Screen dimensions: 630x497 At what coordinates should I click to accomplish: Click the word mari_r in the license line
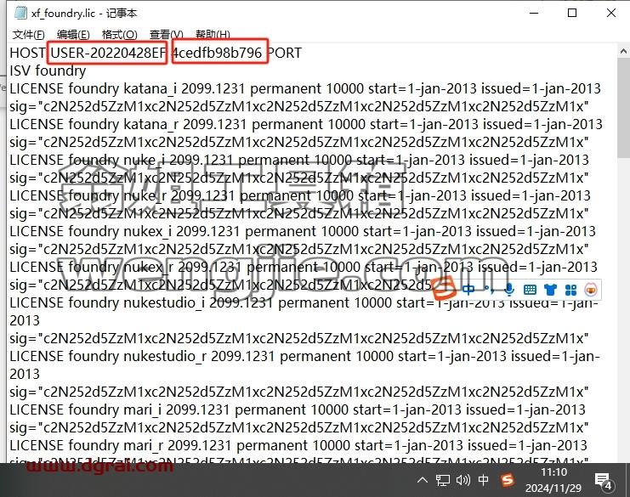click(x=143, y=445)
